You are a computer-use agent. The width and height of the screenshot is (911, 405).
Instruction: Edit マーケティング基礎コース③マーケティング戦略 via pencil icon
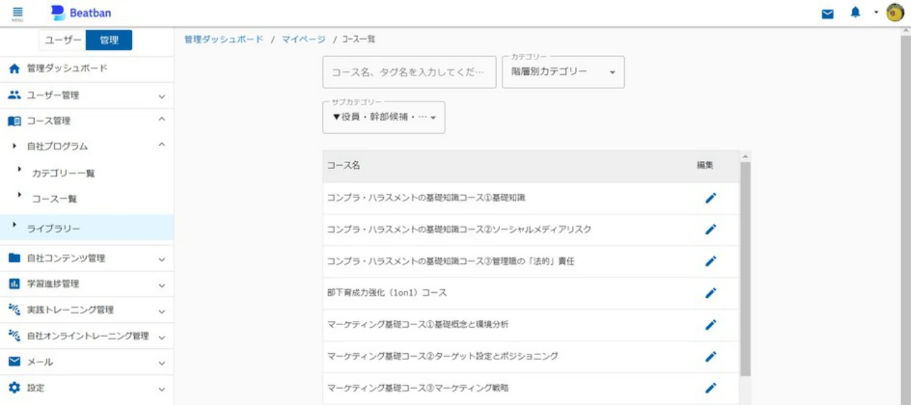tap(710, 388)
